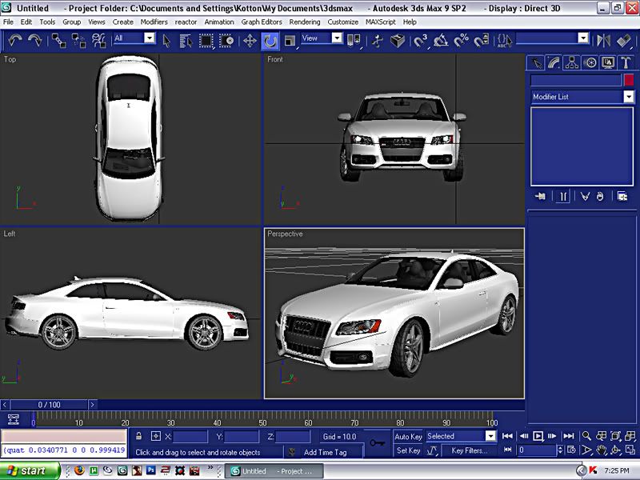Switch to the Utilities hammer panel
The image size is (640, 480).
[626, 62]
